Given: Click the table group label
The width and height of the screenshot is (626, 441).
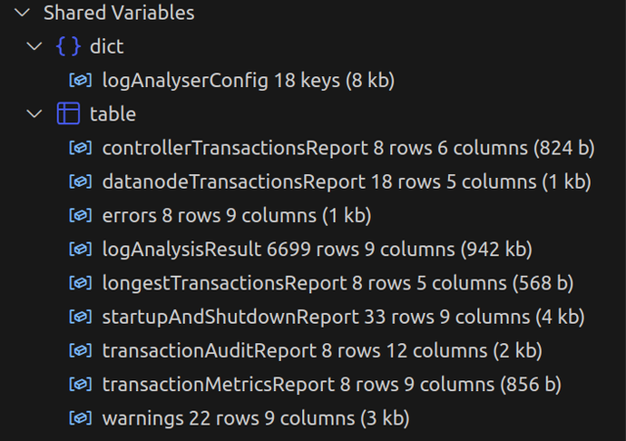Looking at the screenshot, I should [112, 114].
